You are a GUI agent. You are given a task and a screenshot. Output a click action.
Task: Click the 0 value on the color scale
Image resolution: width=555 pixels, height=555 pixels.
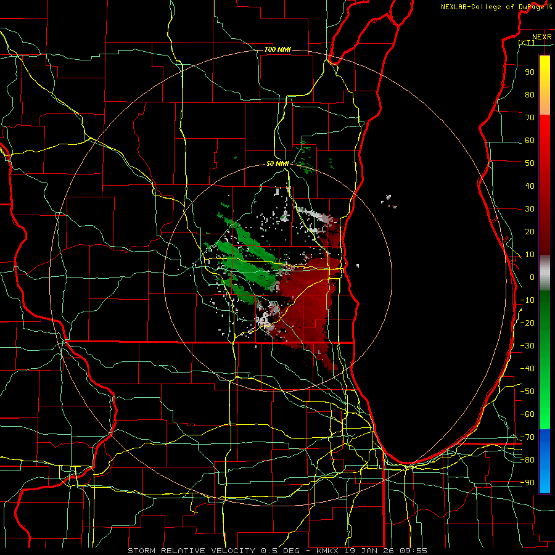point(532,277)
